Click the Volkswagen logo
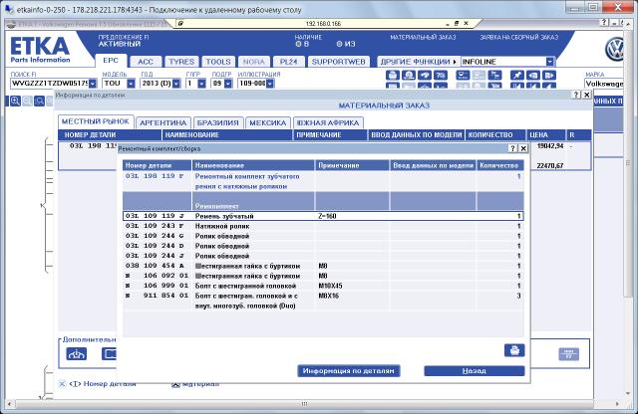The height and width of the screenshot is (414, 638). coord(614,50)
